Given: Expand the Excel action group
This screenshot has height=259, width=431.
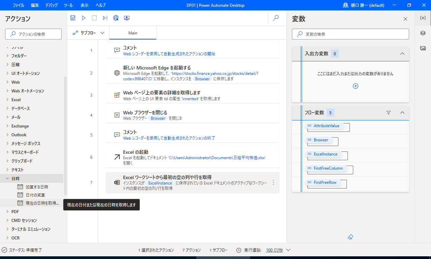Looking at the screenshot, I should [7, 99].
